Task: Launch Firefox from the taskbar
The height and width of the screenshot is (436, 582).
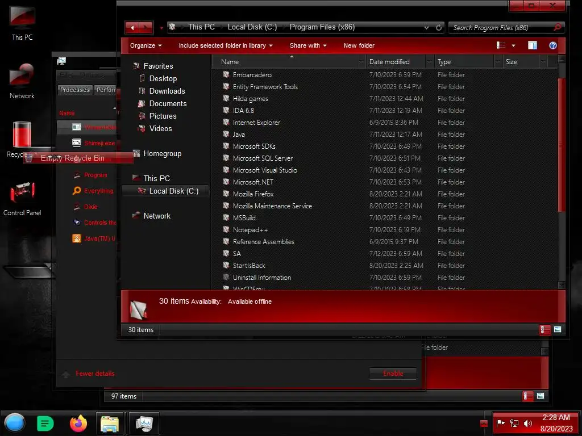Action: pos(78,424)
